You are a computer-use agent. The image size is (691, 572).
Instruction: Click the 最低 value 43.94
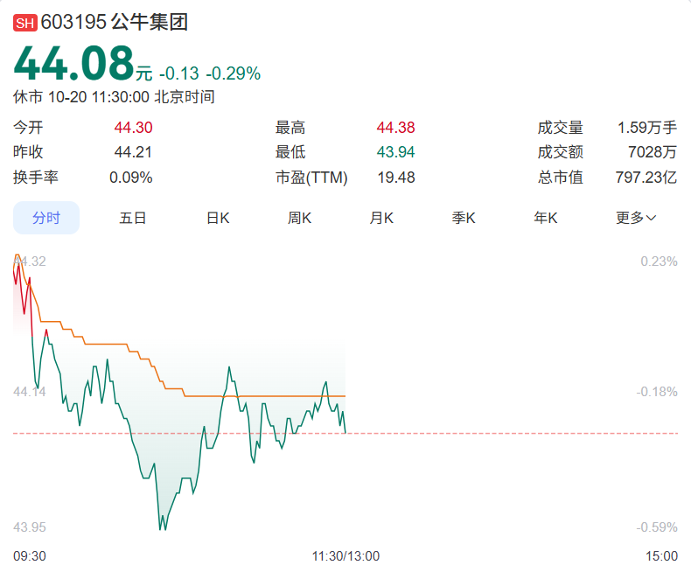[x=395, y=152]
